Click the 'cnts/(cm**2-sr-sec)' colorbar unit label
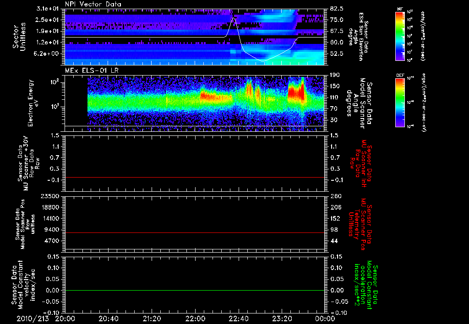Image resolution: width=469 pixels, height=324 pixels. pyautogui.click(x=423, y=36)
